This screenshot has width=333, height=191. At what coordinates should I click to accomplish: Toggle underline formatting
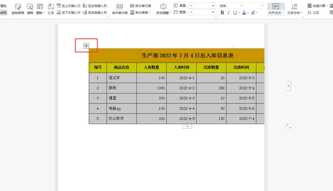pyautogui.click(x=235, y=12)
